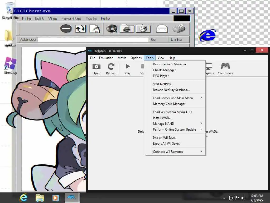
Task: Select the Recycle Bin desktop icon
Action: click(10, 11)
